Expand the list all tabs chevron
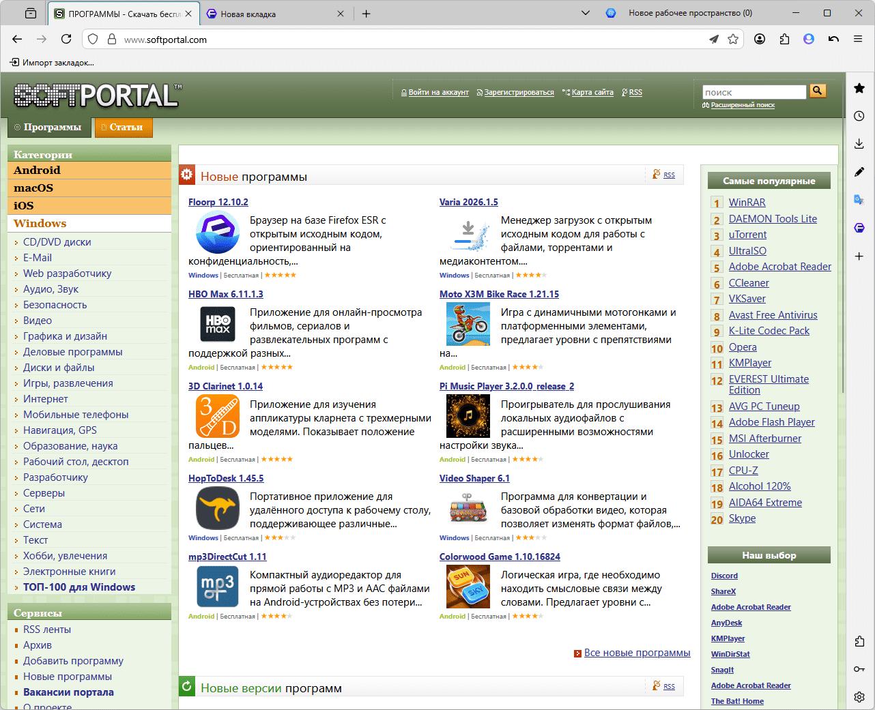Viewport: 875px width, 710px height. (585, 13)
